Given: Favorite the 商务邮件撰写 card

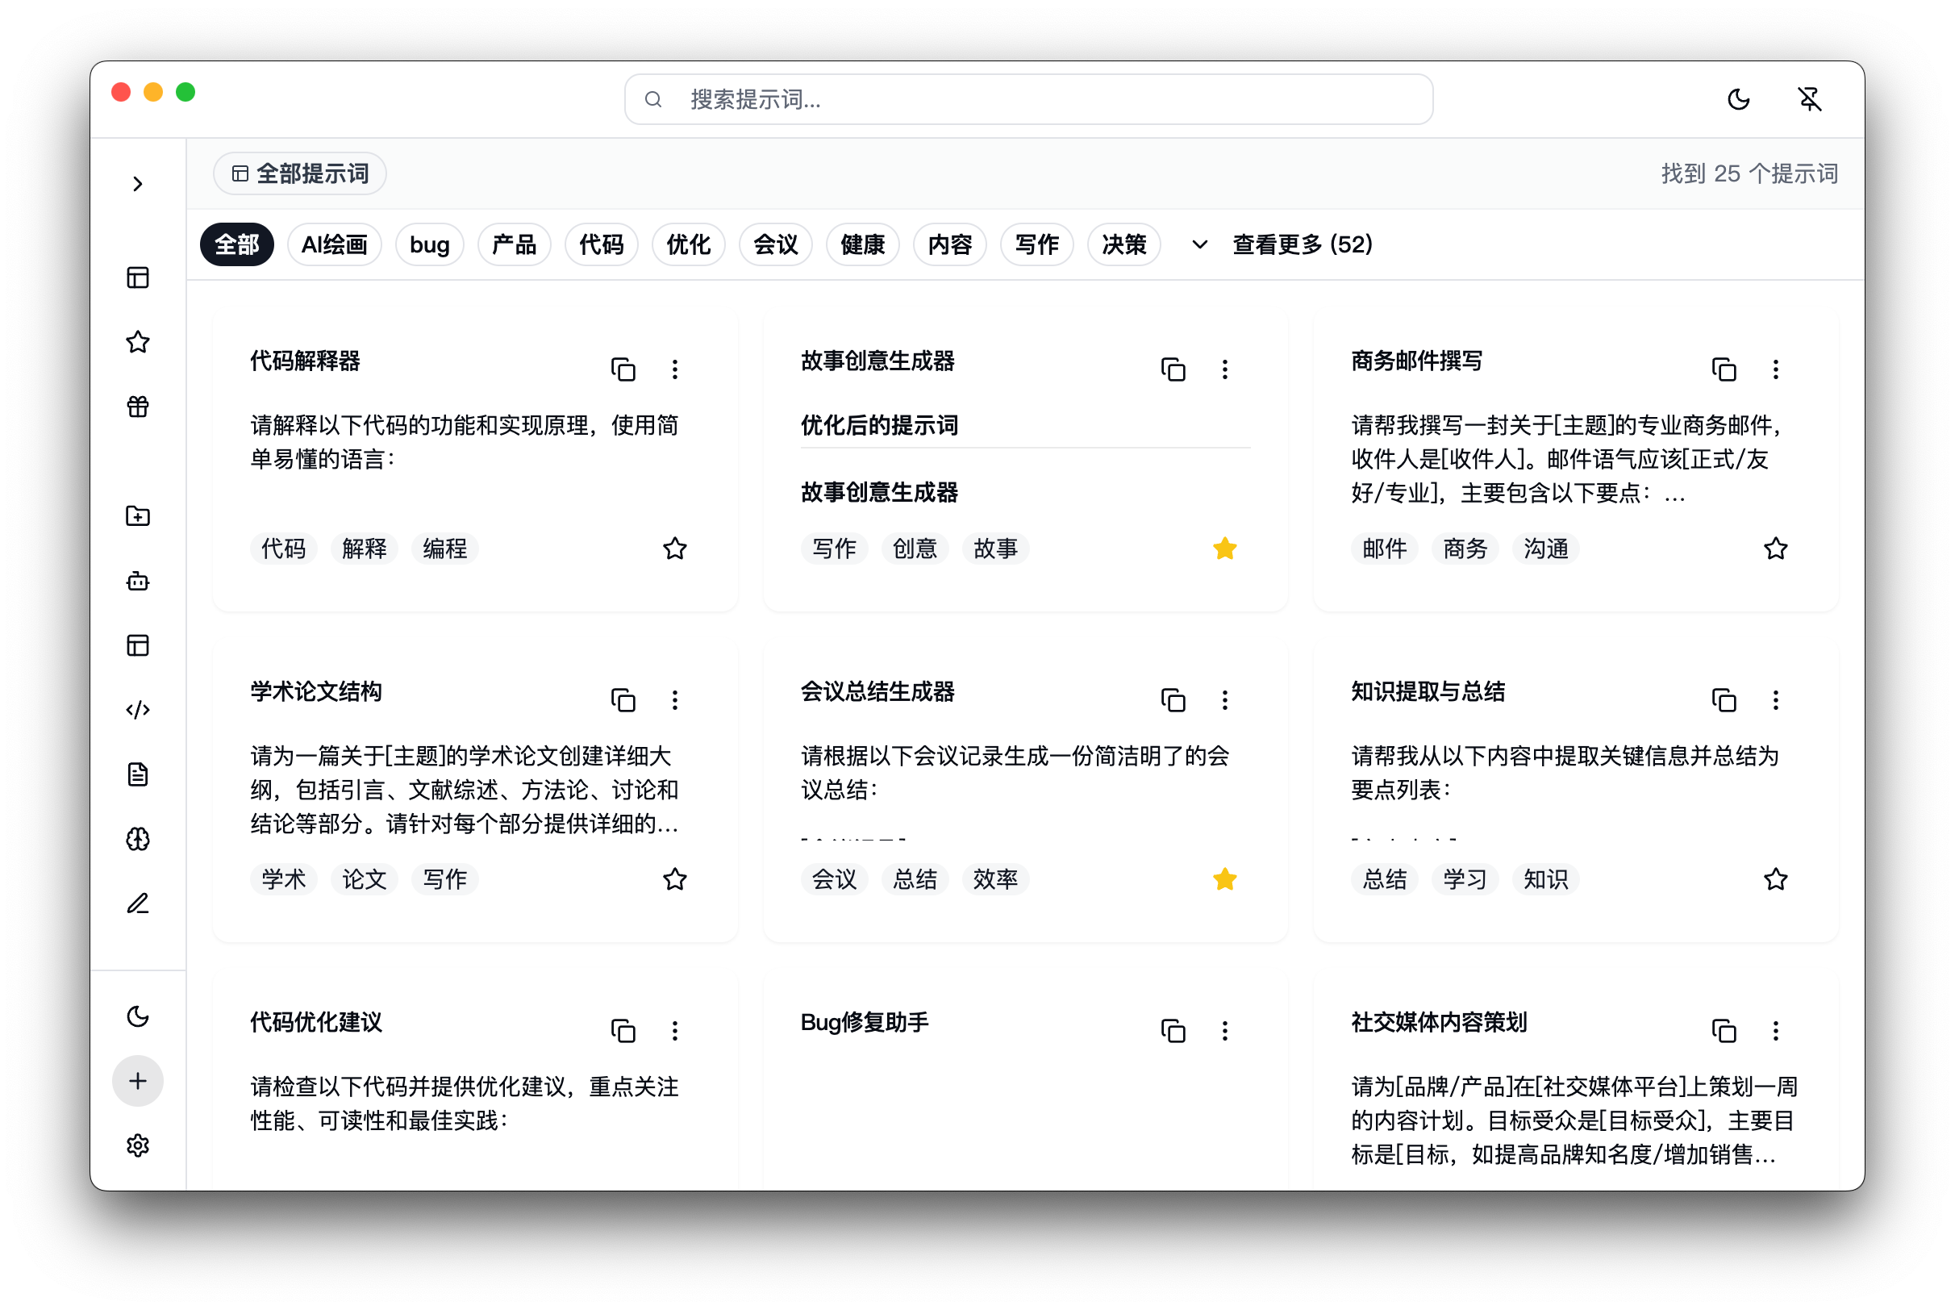Looking at the screenshot, I should (1776, 549).
